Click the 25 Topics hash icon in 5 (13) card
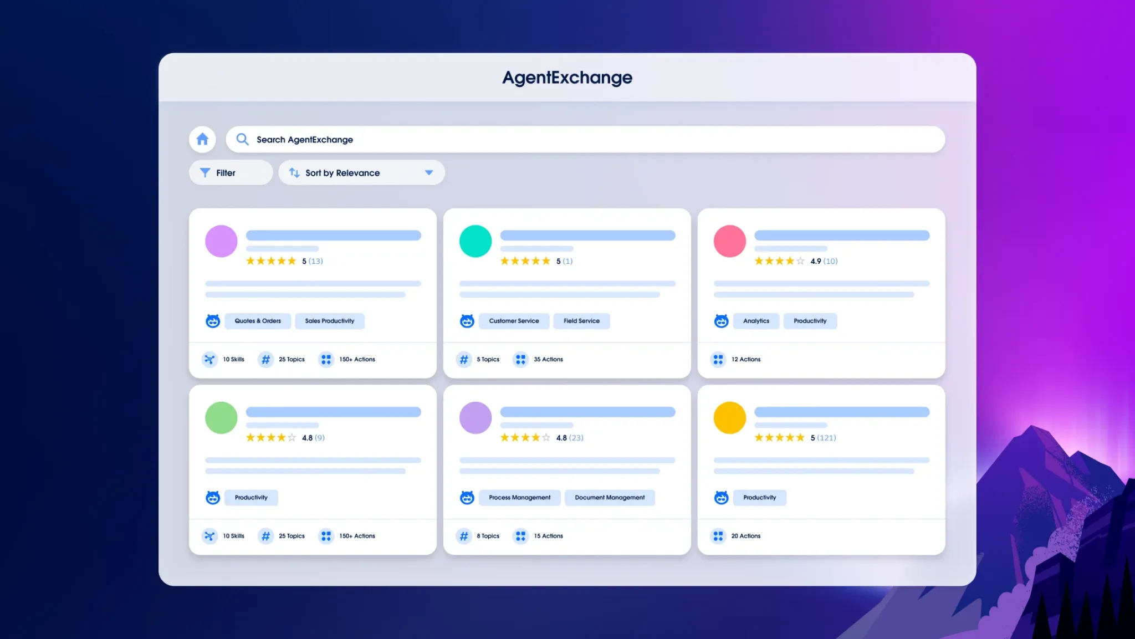 [266, 359]
